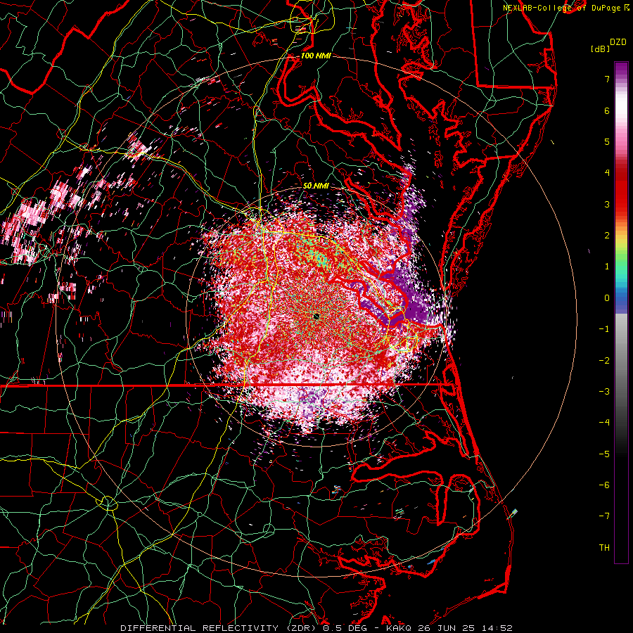633x633 pixels.
Task: Click the 4 value on color scale
Action: [x=607, y=173]
